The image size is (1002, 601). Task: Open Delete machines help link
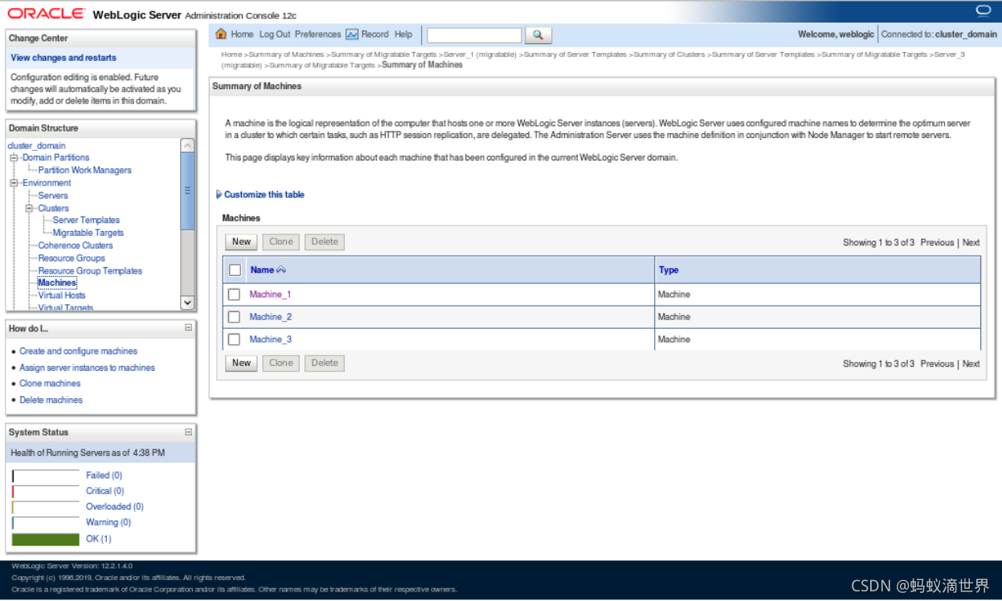[51, 400]
